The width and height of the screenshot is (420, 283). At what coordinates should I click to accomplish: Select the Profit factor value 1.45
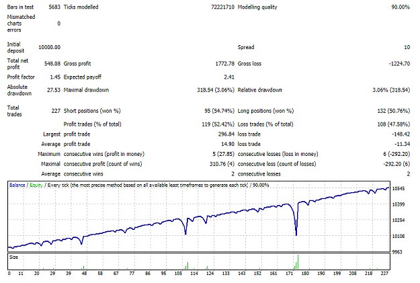tap(55, 77)
